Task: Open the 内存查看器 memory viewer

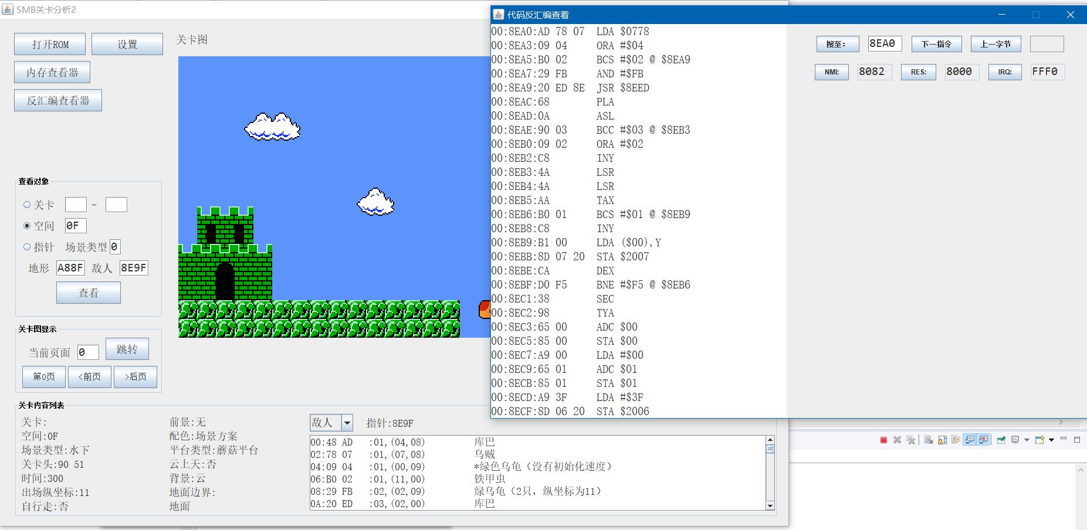Action: coord(52,72)
